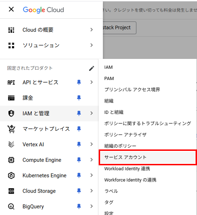Click the Google Cloud logo link
Screen dimensions: 197x215
click(43, 10)
